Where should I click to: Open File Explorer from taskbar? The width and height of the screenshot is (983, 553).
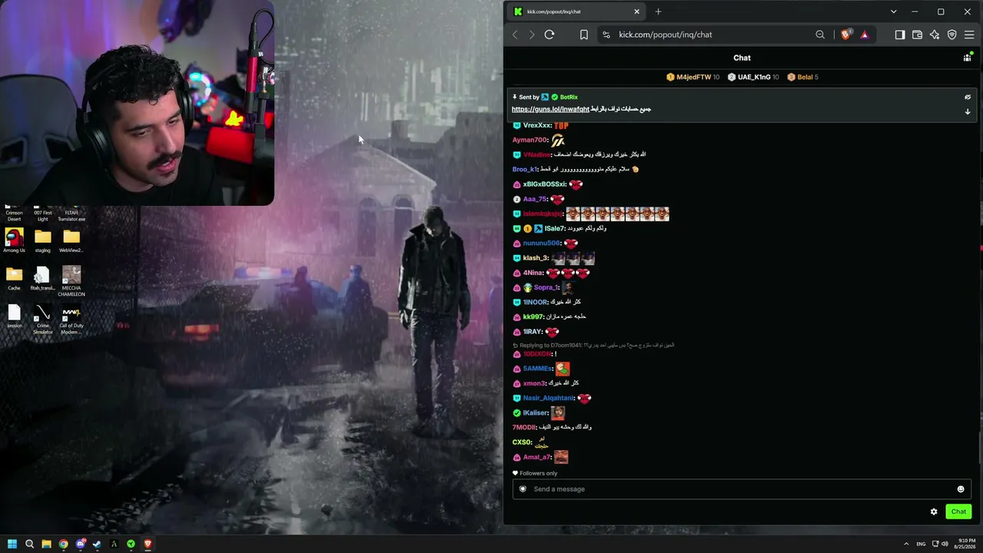pyautogui.click(x=46, y=545)
